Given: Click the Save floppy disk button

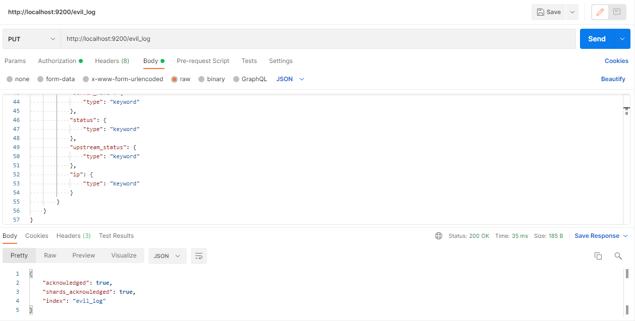Looking at the screenshot, I should click(549, 12).
